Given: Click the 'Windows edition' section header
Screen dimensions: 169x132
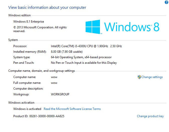Looking at the screenshot, I should point(19,15).
